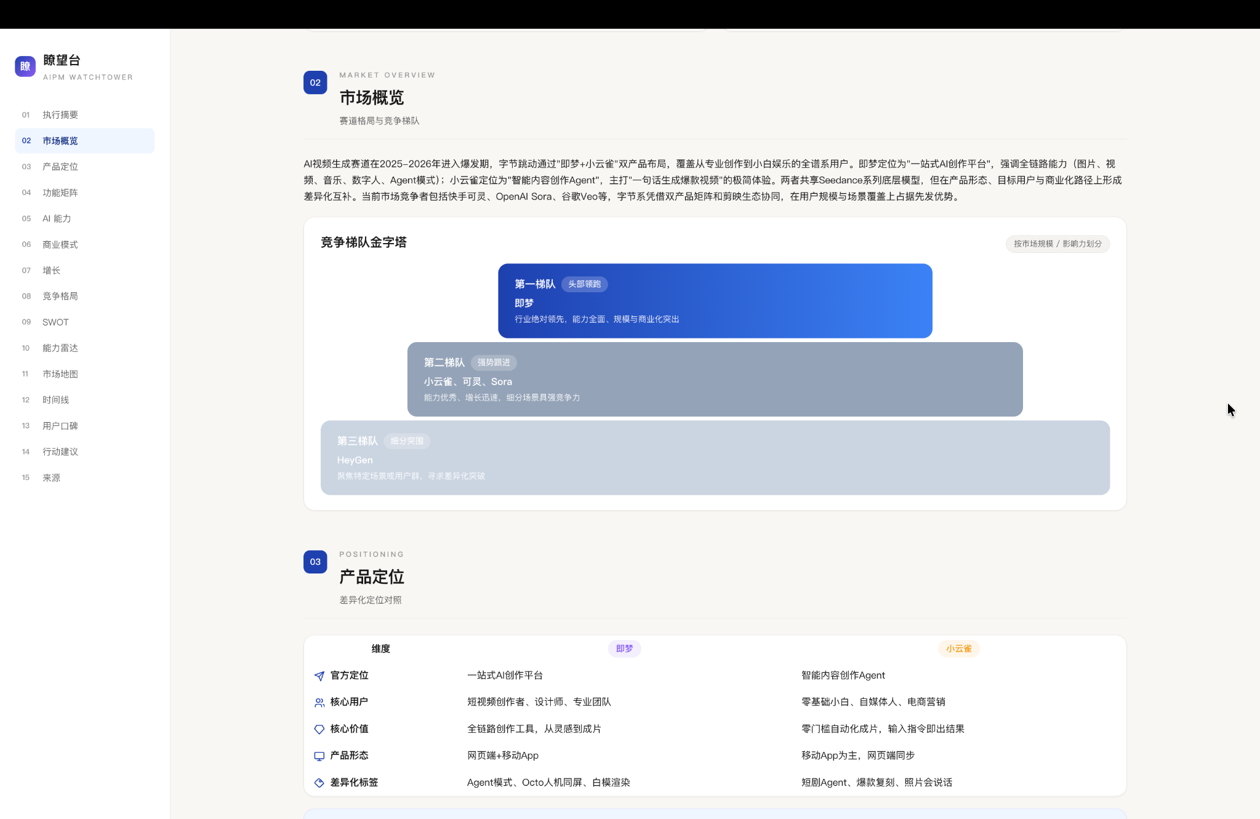The image size is (1260, 819).
Task: Navigate to 市场地图 section
Action: (84, 374)
